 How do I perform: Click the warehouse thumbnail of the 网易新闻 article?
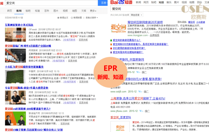[x=15, y=56]
